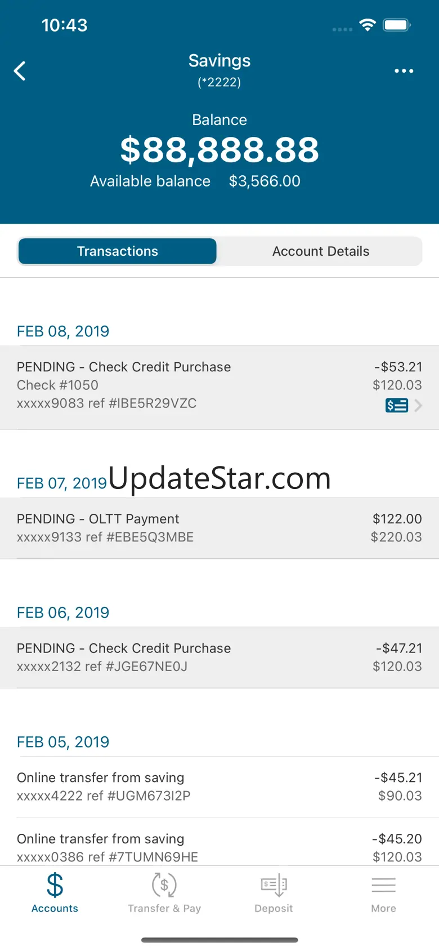Expand Check #1050 transaction chevron
Screen dimensions: 439x951
[418, 405]
